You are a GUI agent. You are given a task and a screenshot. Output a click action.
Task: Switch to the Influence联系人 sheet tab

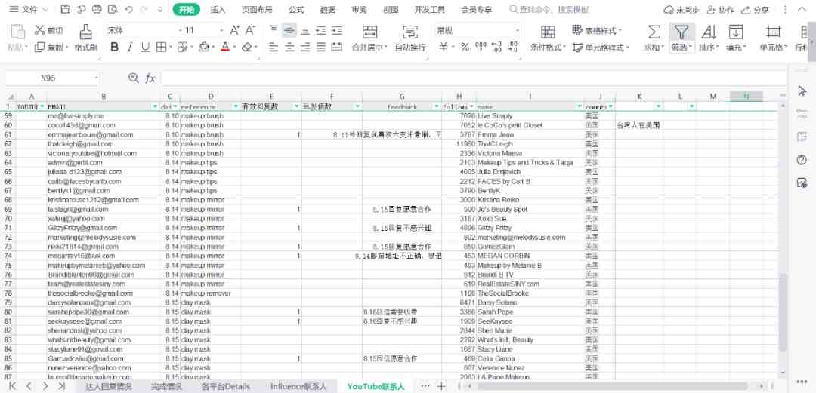click(298, 386)
